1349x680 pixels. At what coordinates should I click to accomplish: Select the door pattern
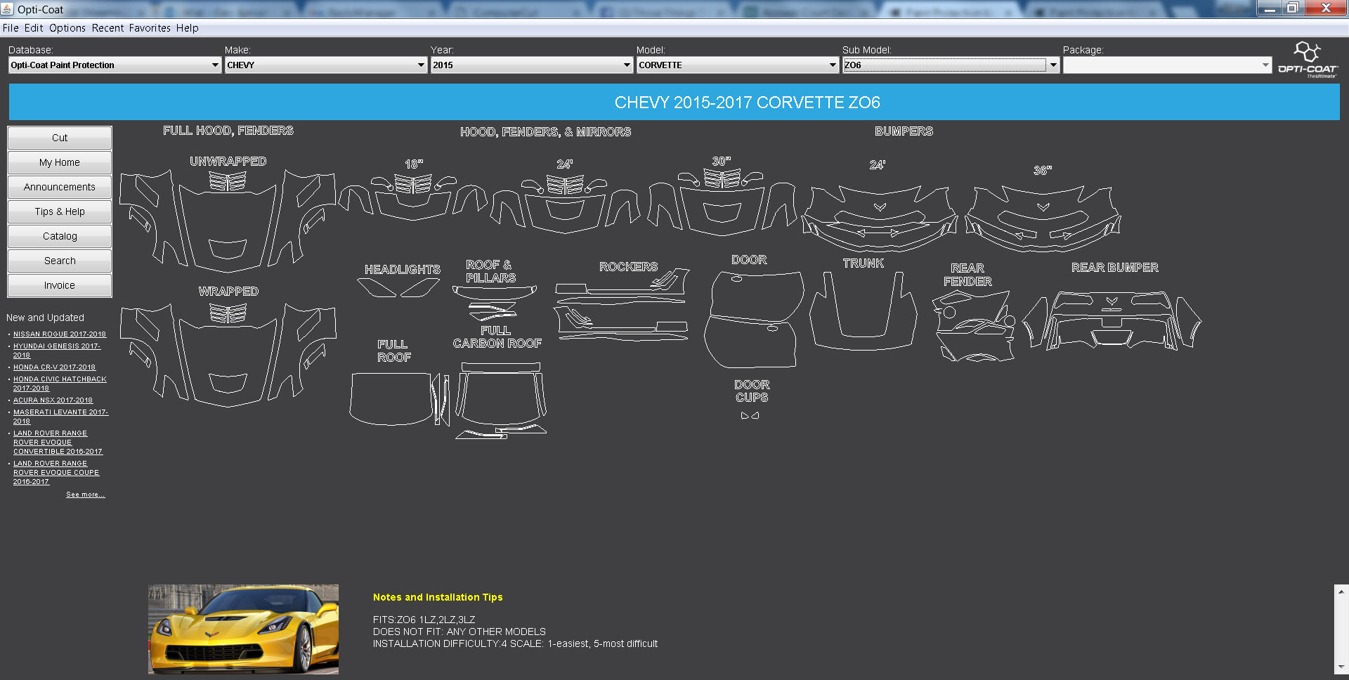(754, 320)
